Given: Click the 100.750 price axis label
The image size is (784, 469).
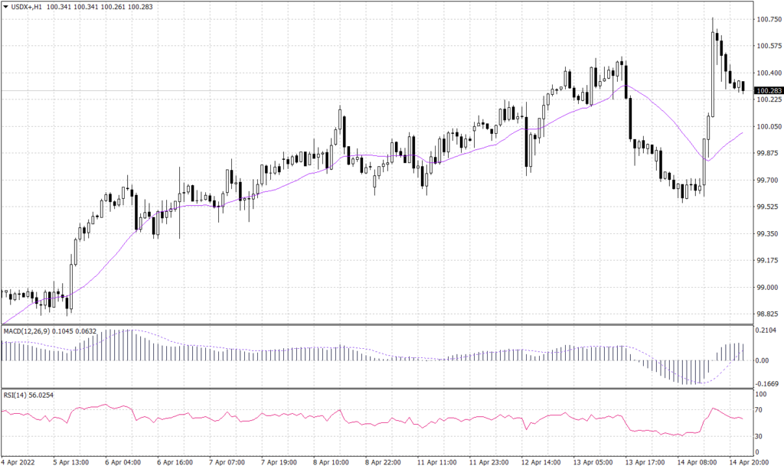Looking at the screenshot, I should 768,19.
